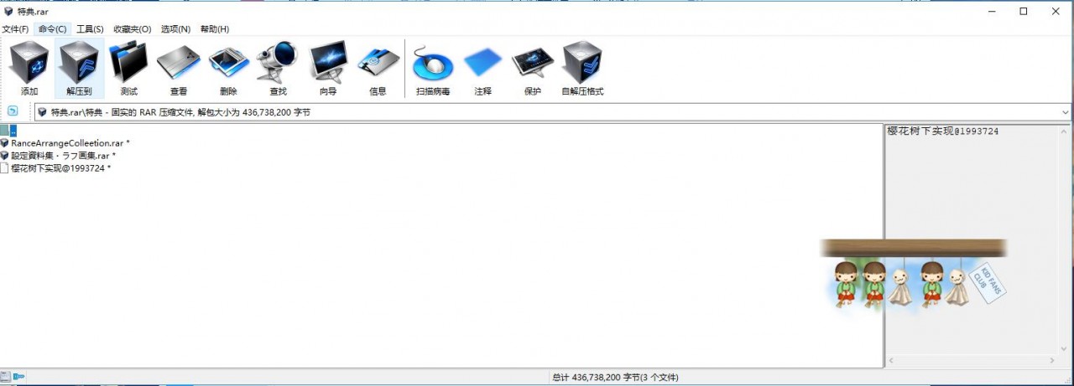This screenshot has height=386, width=1074.
Task: Close the 特典.rar window
Action: click(x=1055, y=11)
